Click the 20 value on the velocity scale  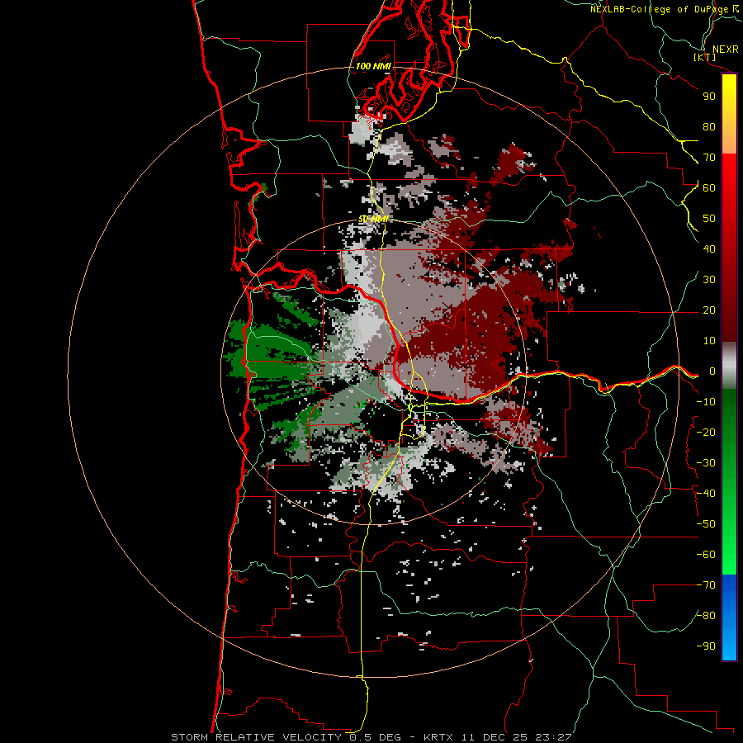(x=709, y=310)
